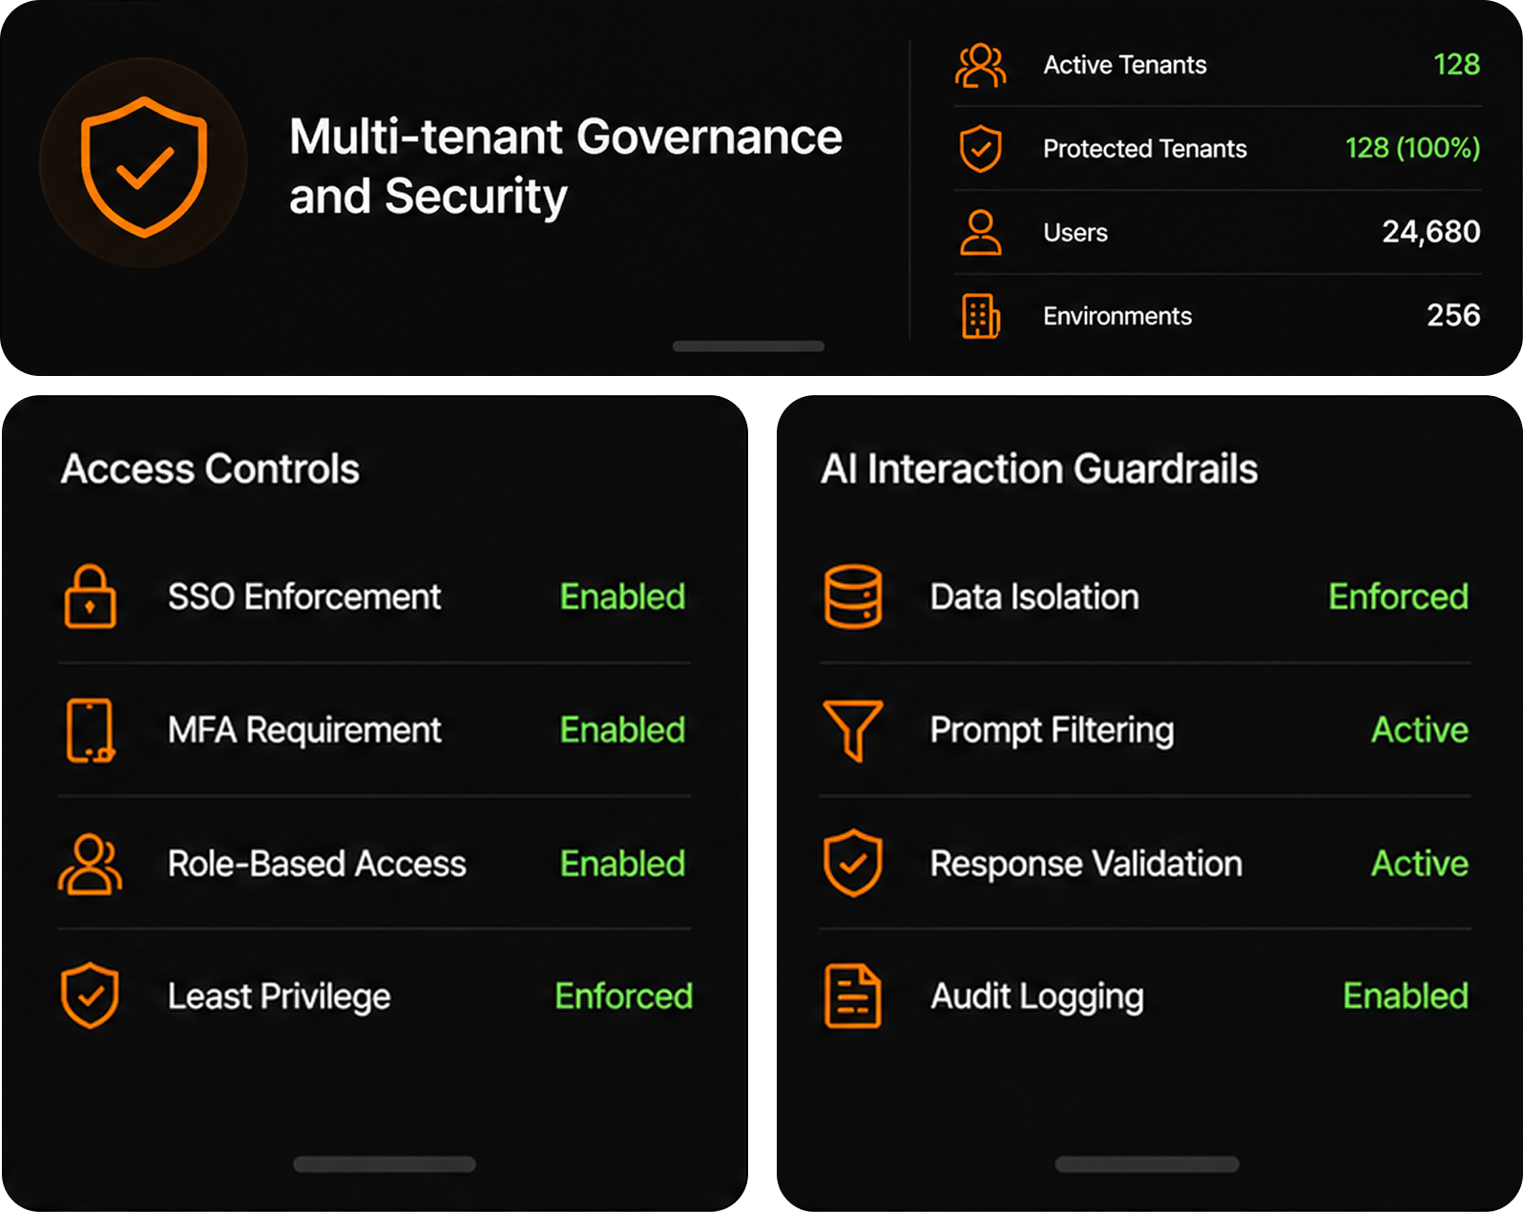
Task: Click the Active status for Response Validation
Action: click(x=1420, y=864)
